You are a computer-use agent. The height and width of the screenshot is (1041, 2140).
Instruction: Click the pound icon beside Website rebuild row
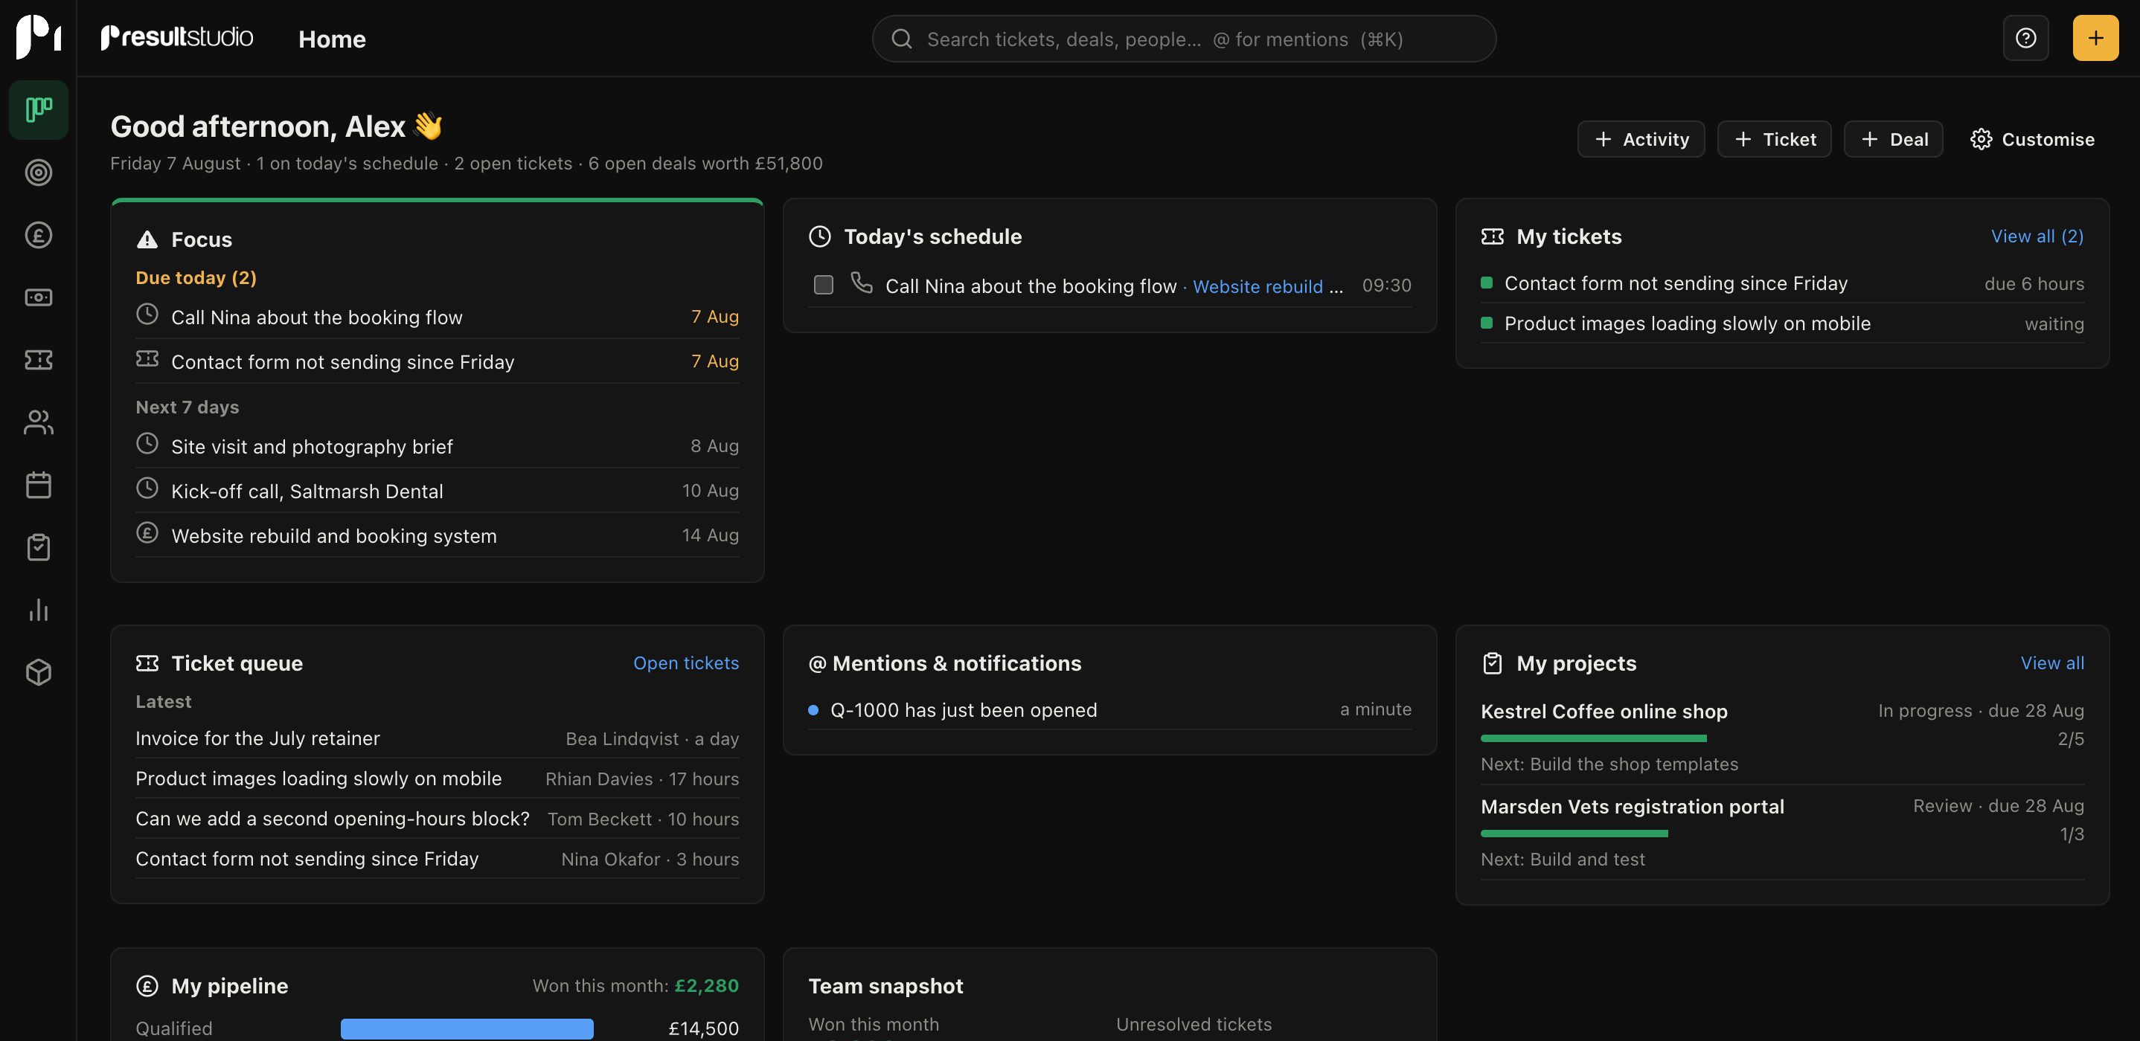(147, 533)
